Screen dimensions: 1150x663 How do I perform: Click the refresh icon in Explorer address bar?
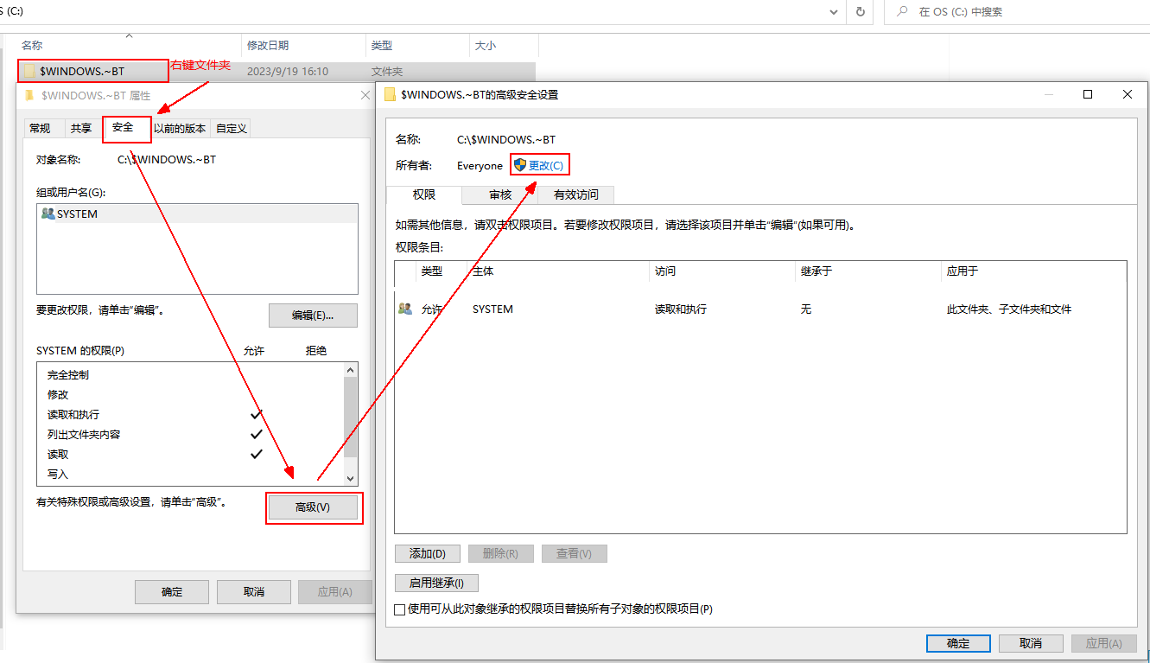[x=860, y=12]
